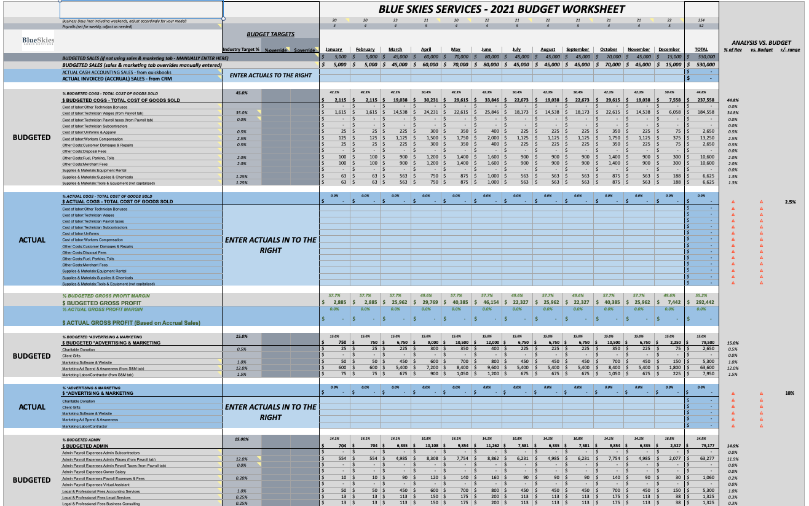Select the December month header

click(x=669, y=49)
